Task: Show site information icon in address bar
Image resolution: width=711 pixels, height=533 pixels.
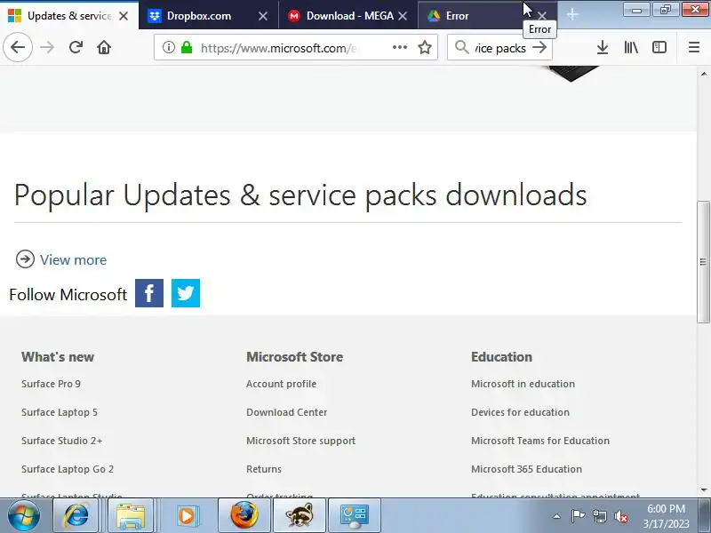Action: click(168, 47)
